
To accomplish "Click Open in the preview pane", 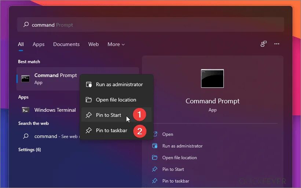I will point(168,134).
